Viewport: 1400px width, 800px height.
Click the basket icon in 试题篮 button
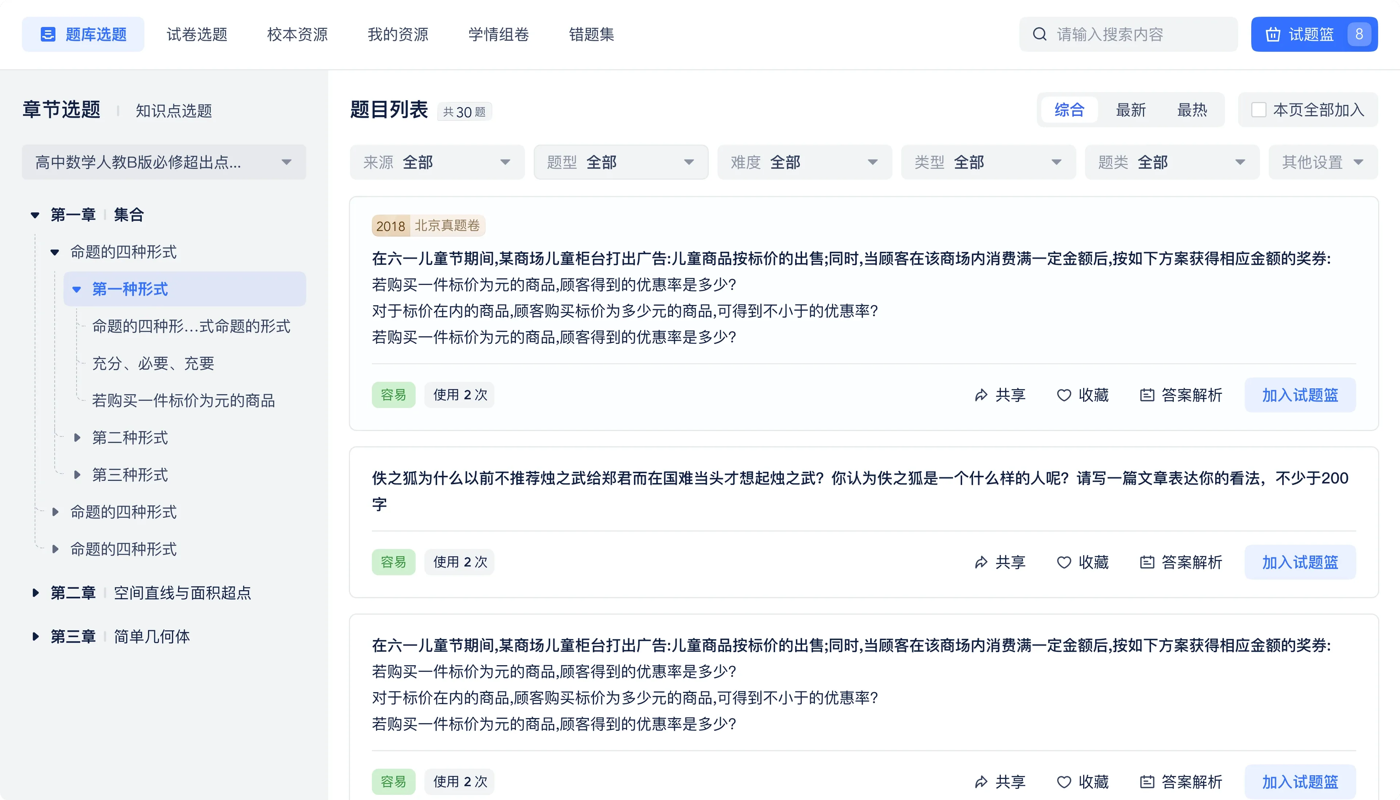pyautogui.click(x=1272, y=34)
